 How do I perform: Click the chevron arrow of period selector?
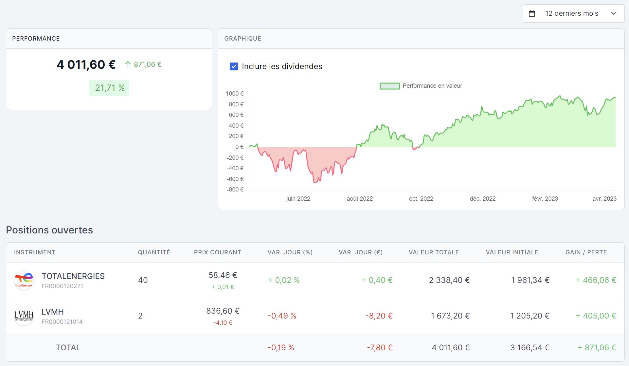[x=614, y=13]
